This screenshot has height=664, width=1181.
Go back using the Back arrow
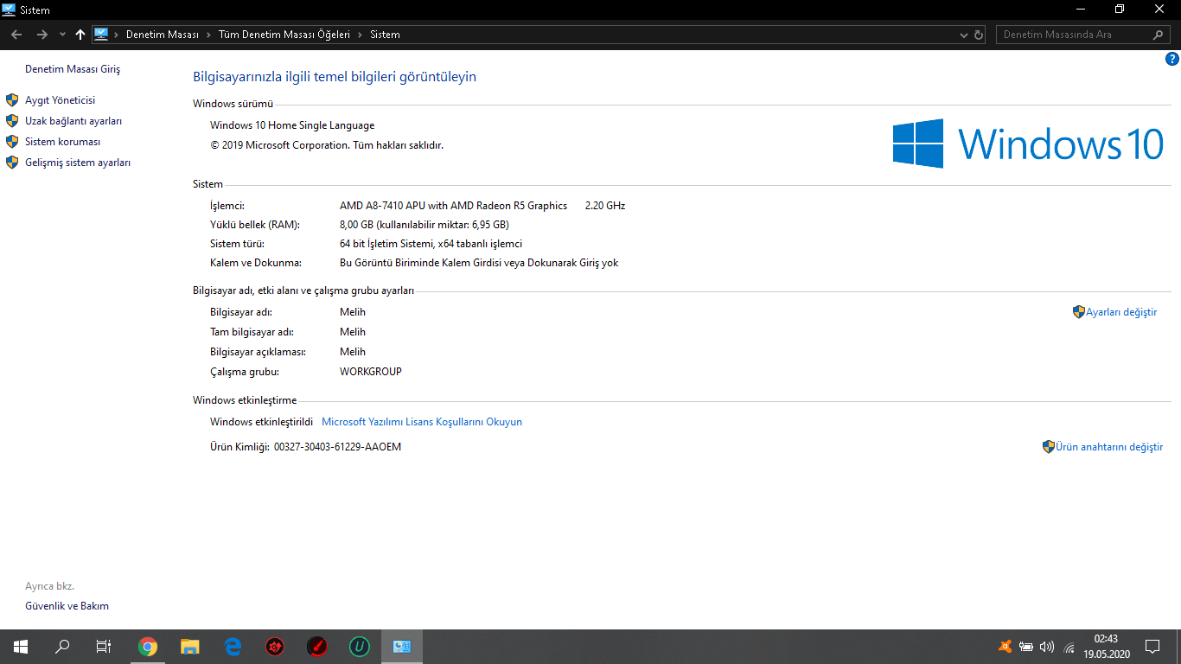pos(16,35)
